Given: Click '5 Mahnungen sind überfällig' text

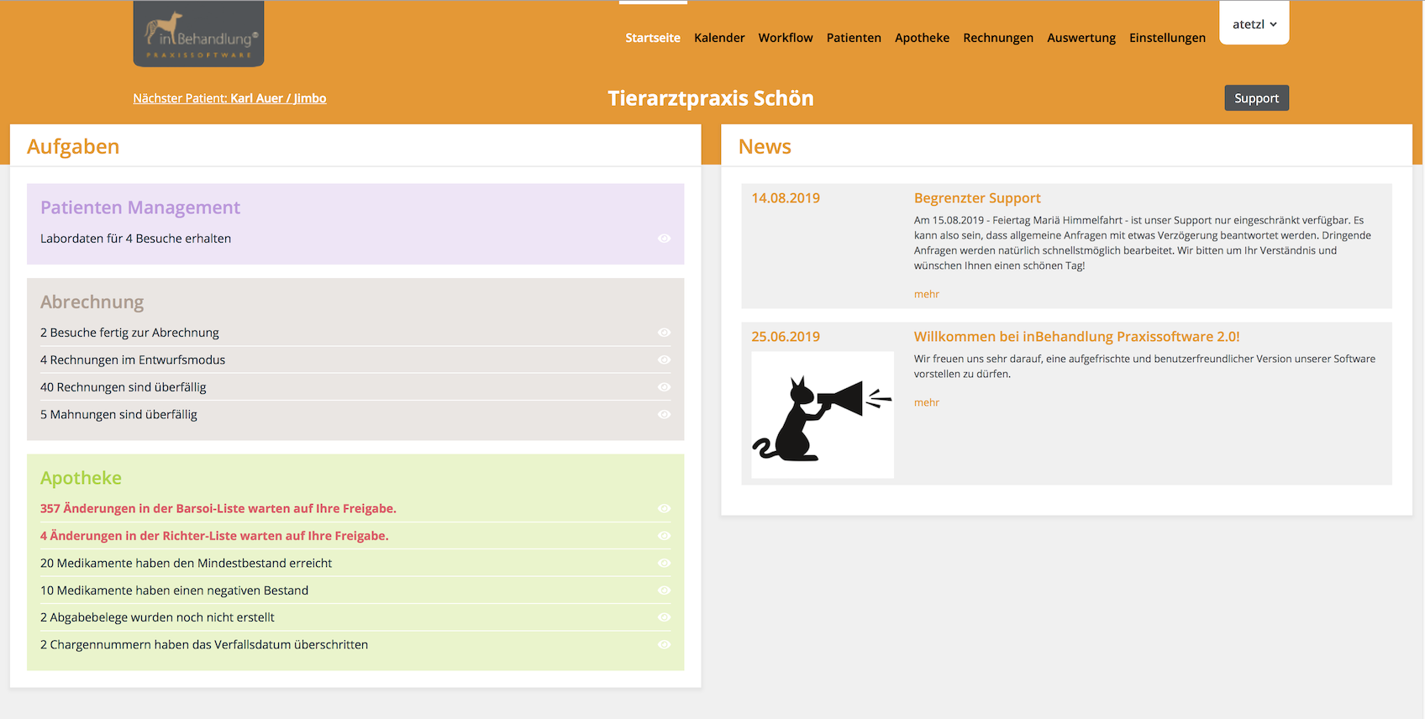Looking at the screenshot, I should pos(118,414).
